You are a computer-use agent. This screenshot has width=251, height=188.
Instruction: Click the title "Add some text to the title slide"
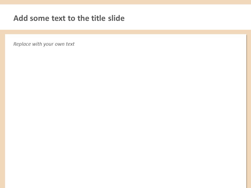[69, 18]
